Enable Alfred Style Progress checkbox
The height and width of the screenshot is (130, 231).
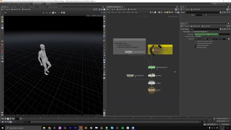(196, 47)
